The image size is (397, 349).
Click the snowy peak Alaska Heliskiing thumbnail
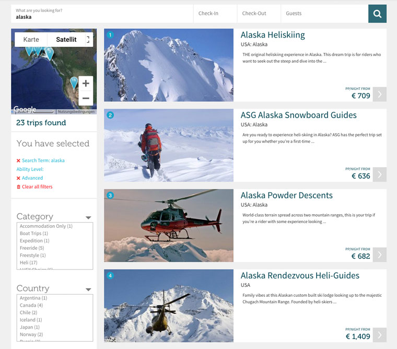click(169, 65)
